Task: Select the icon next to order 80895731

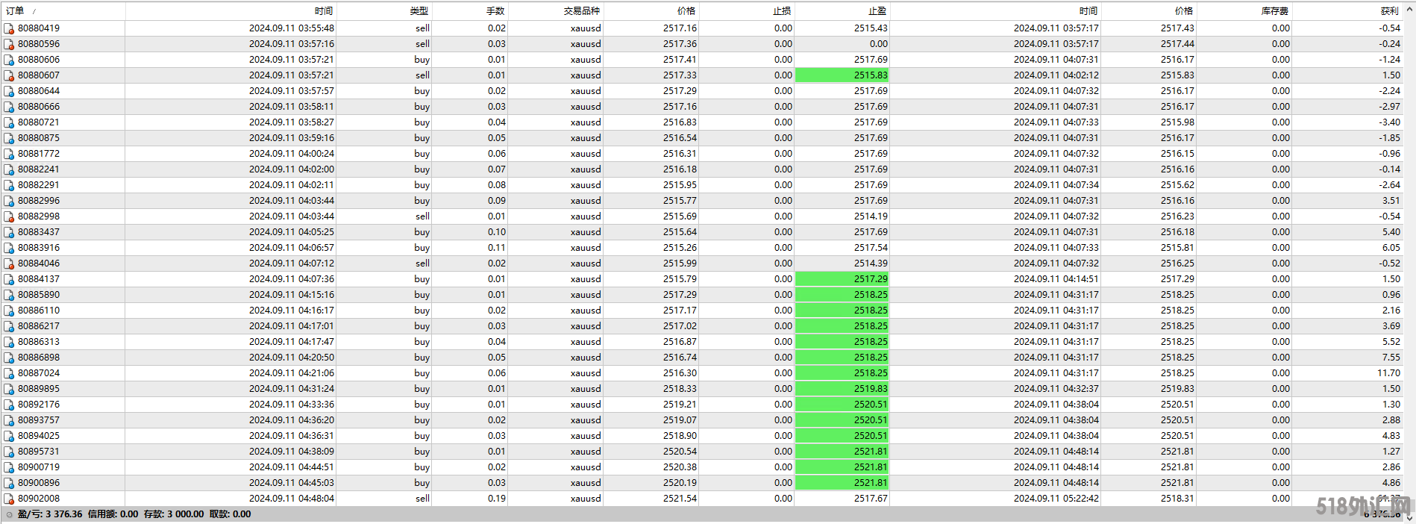Action: pyautogui.click(x=9, y=452)
